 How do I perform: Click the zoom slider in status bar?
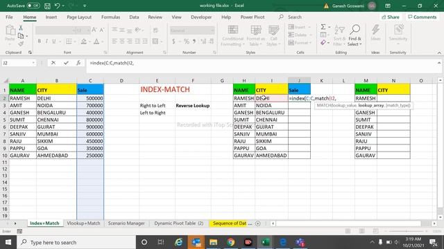click(x=406, y=231)
